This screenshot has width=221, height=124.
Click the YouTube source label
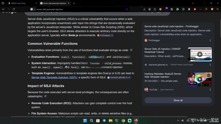pyautogui.click(x=153, y=90)
